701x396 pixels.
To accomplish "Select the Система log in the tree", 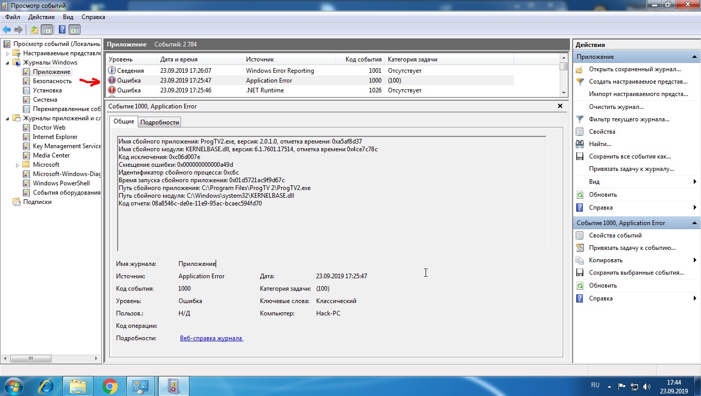I will pos(45,100).
